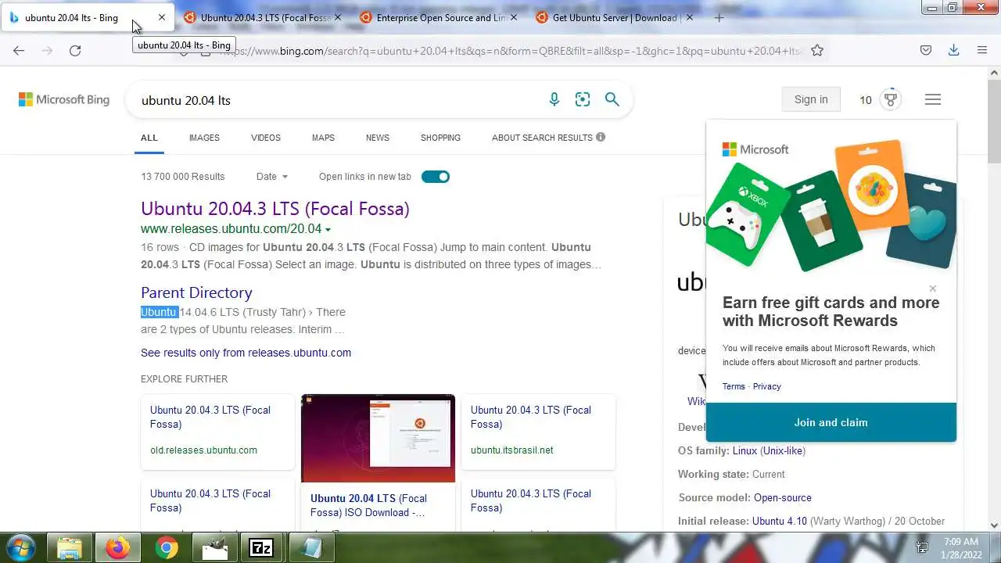This screenshot has height=563, width=1001.
Task: Click the Firefox back arrow button
Action: point(19,50)
